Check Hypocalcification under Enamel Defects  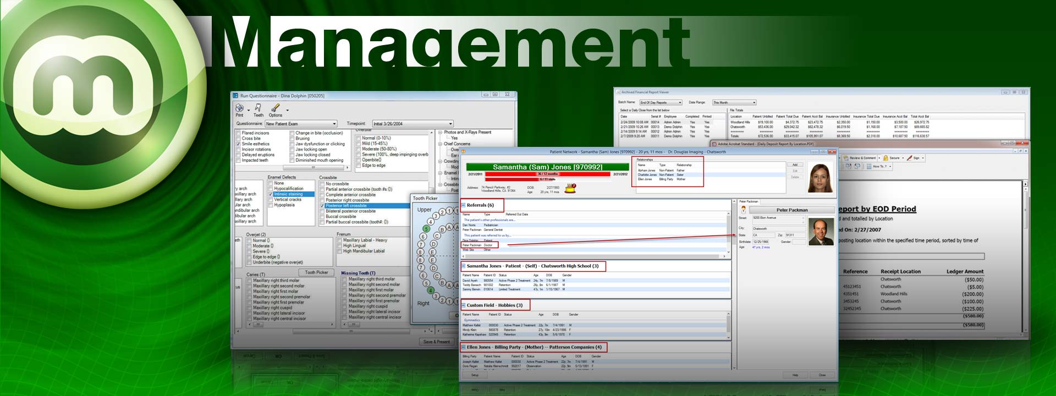tap(271, 189)
